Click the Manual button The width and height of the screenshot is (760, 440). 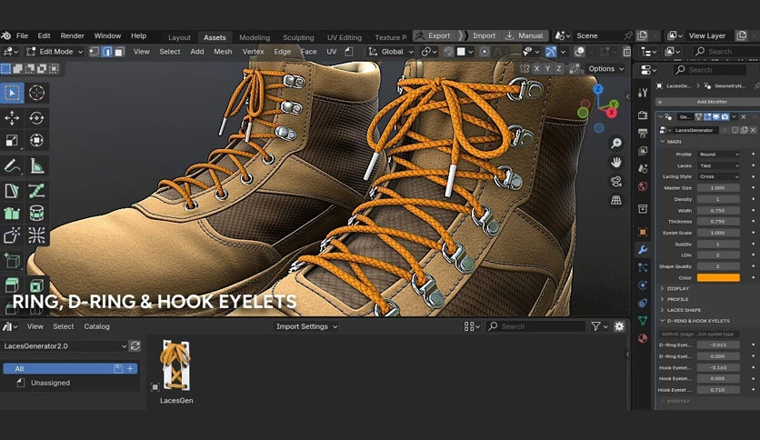tap(525, 35)
